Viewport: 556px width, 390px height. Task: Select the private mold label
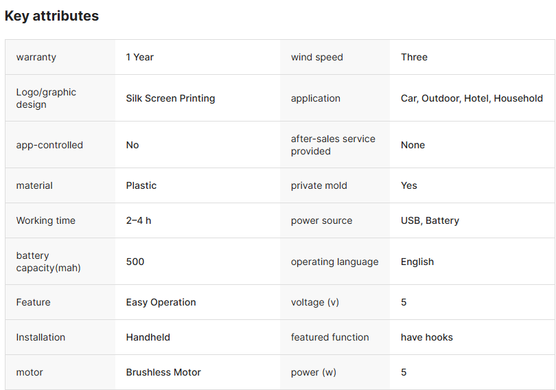click(x=319, y=185)
